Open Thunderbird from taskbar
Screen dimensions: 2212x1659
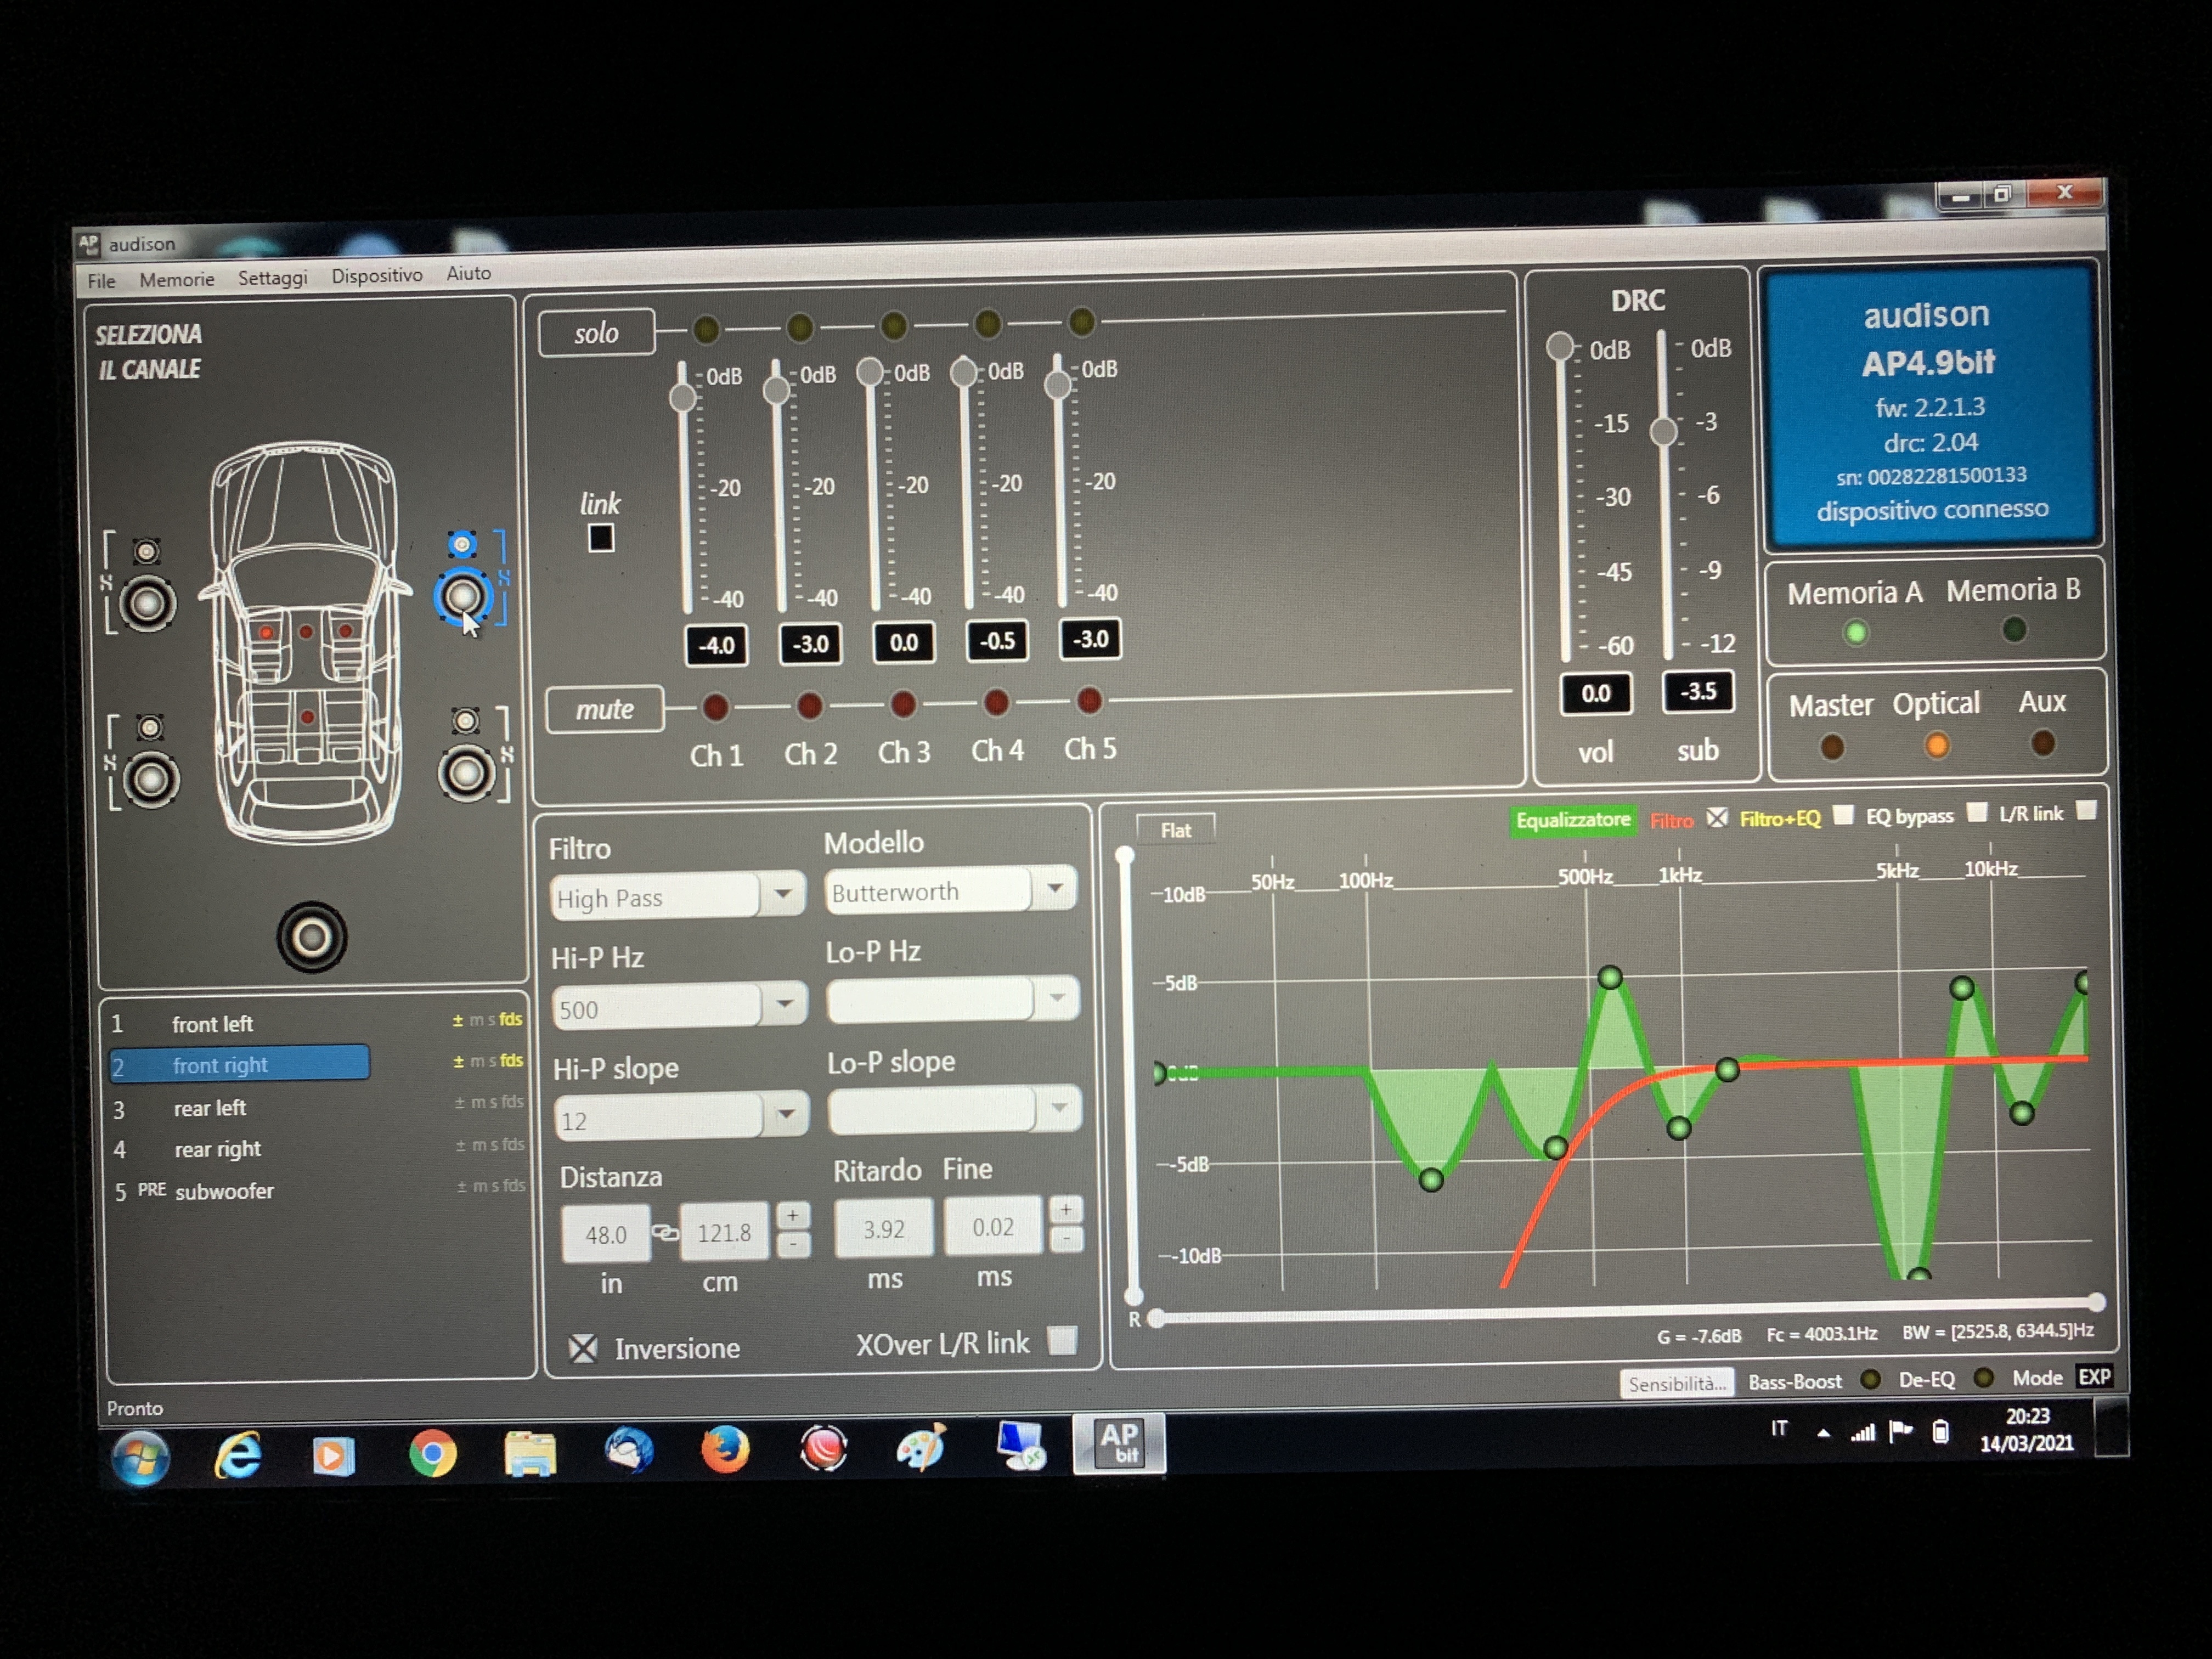tap(628, 1450)
